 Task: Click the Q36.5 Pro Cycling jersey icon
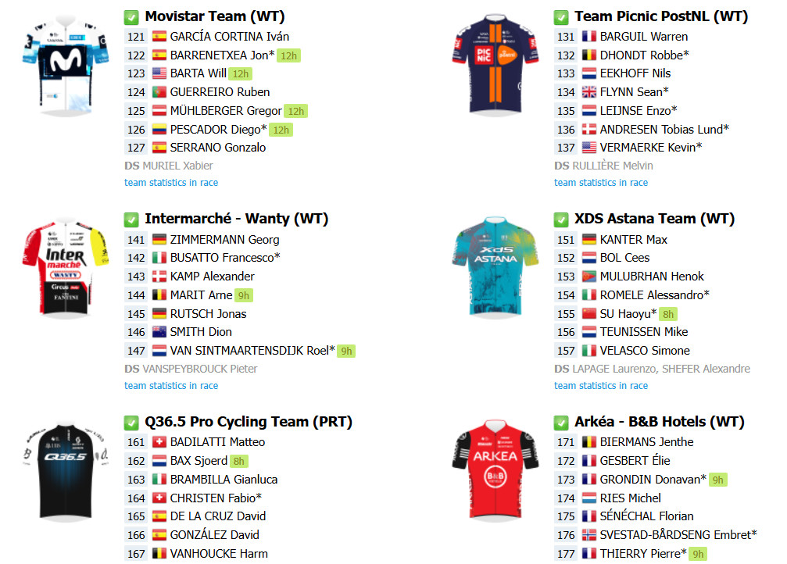(66, 471)
